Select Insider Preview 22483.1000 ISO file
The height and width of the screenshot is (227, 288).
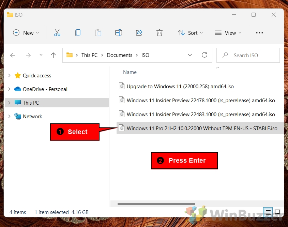click(x=201, y=115)
